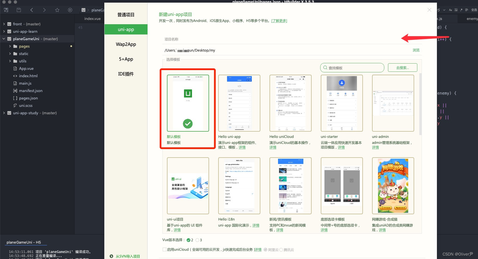This screenshot has width=478, height=259.
Task: Select the 5+App project type
Action: (126, 59)
